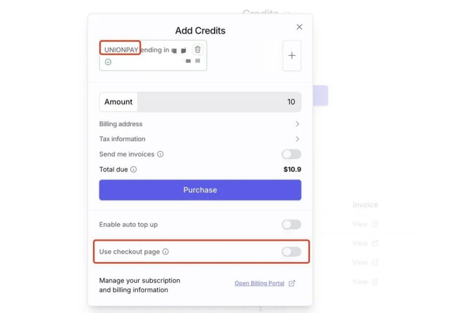This screenshot has width=451, height=313.
Task: Delete the UnionPay card with trash icon
Action: coord(198,49)
